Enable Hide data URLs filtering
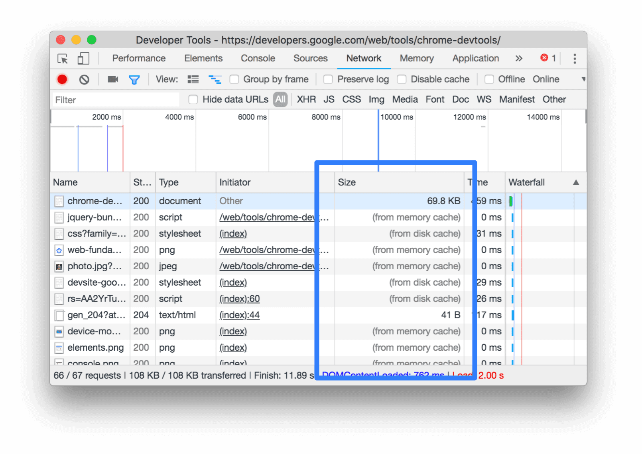This screenshot has width=642, height=454. (193, 99)
